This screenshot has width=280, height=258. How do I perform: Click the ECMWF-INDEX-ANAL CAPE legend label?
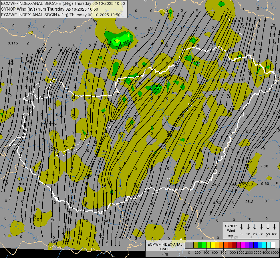(x=165, y=247)
